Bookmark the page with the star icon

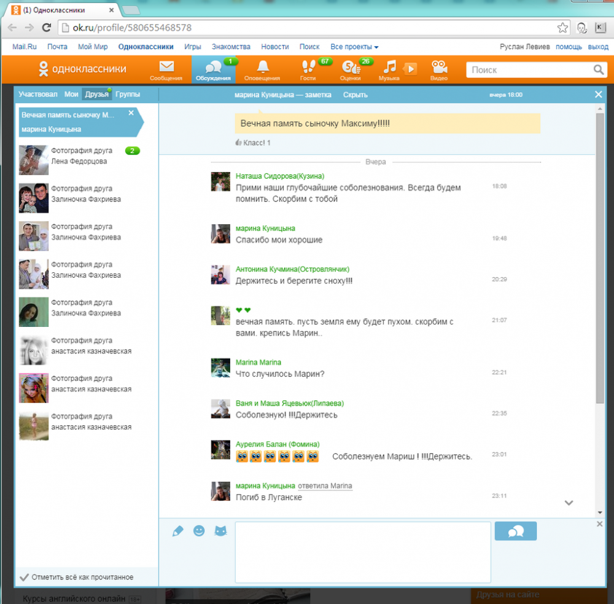[562, 28]
